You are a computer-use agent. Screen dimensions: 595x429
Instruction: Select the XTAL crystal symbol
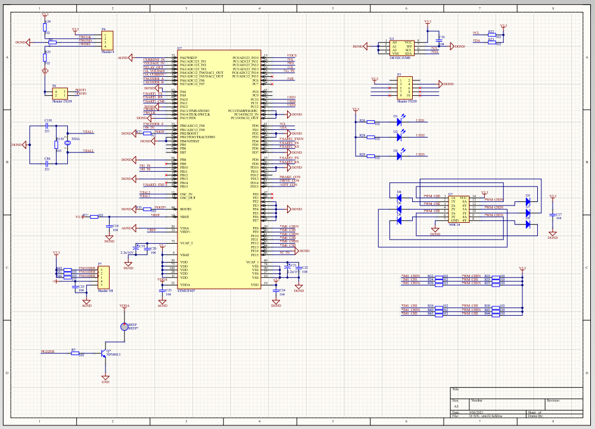click(x=67, y=143)
